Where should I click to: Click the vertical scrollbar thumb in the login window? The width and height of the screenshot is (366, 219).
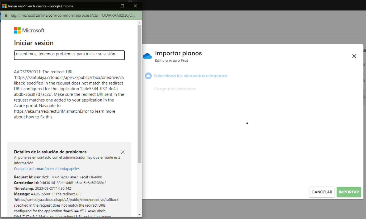click(x=140, y=94)
